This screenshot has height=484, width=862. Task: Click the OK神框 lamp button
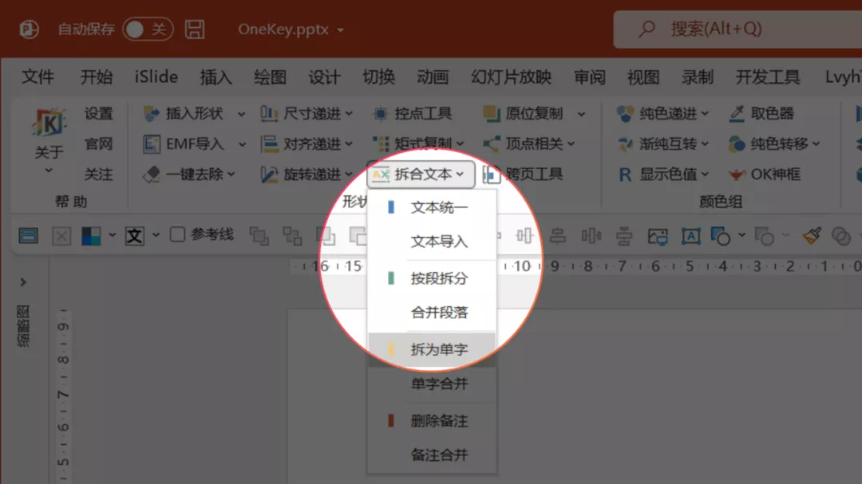pos(765,175)
